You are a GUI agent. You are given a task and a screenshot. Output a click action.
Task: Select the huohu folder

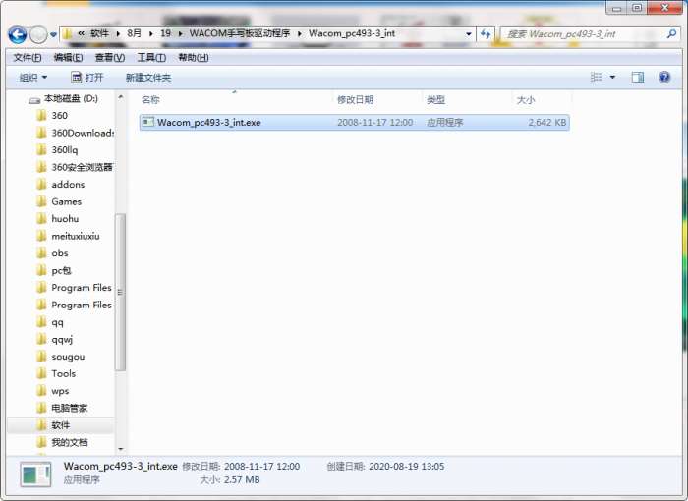(65, 218)
